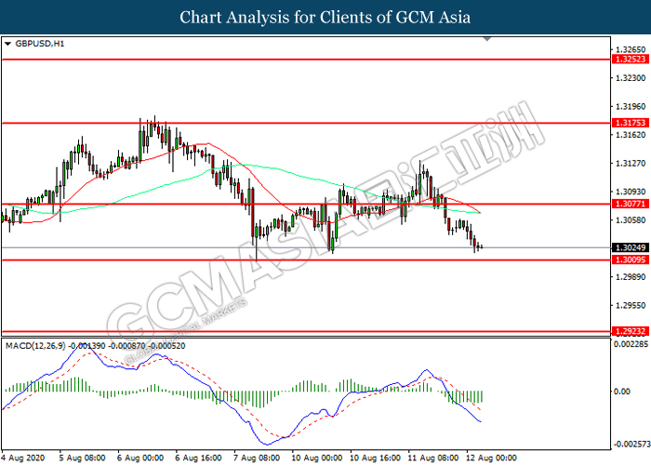The width and height of the screenshot is (651, 465).
Task: Select the red horizontal line at 1.30095
Action: 306,259
